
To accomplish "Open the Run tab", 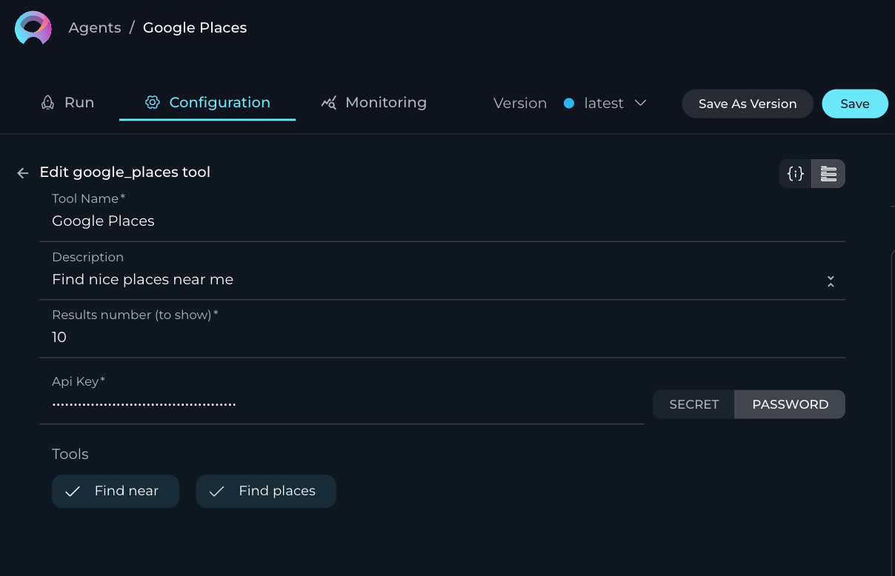I will pyautogui.click(x=67, y=102).
